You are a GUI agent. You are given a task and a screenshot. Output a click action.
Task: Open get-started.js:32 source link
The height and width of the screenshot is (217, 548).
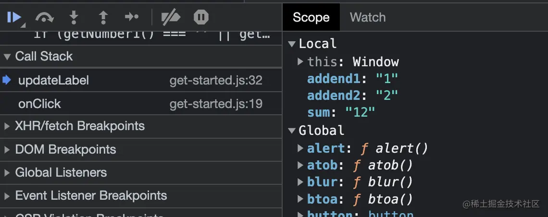pos(216,81)
